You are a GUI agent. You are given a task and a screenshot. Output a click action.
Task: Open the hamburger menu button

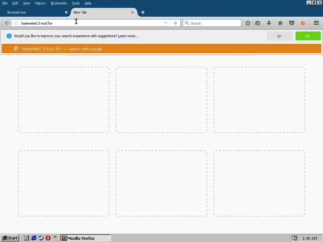(x=316, y=23)
